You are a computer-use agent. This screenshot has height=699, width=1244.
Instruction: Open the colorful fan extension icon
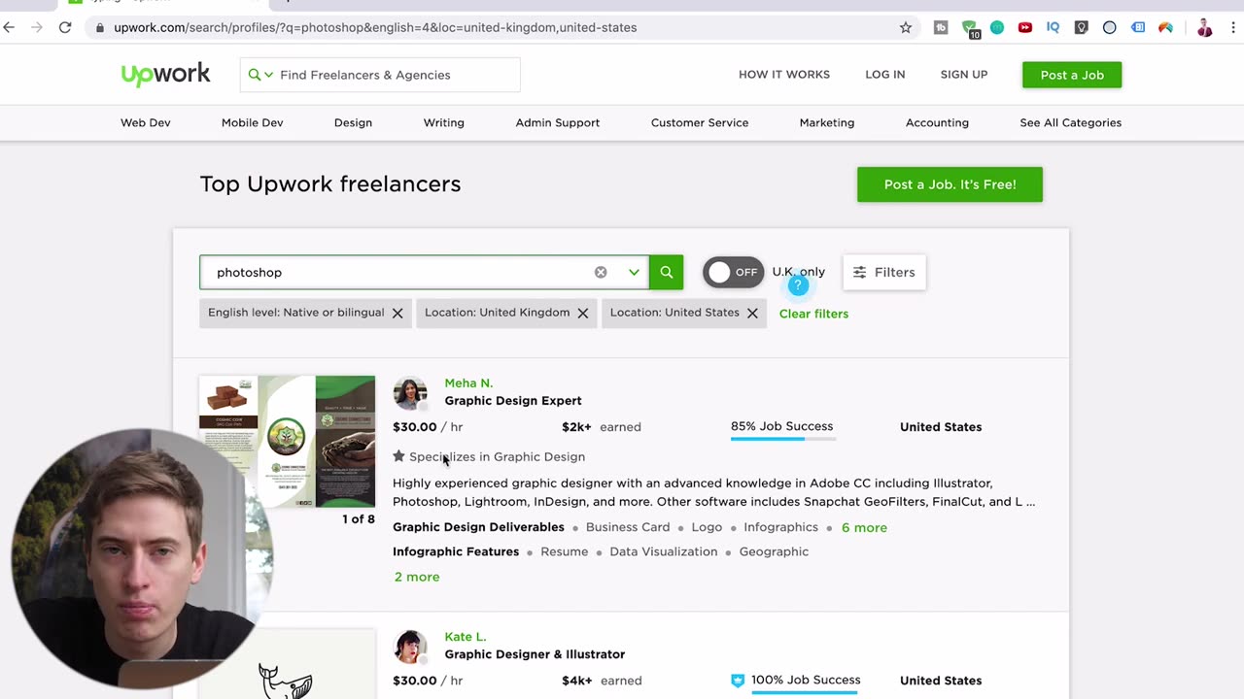(x=1165, y=27)
